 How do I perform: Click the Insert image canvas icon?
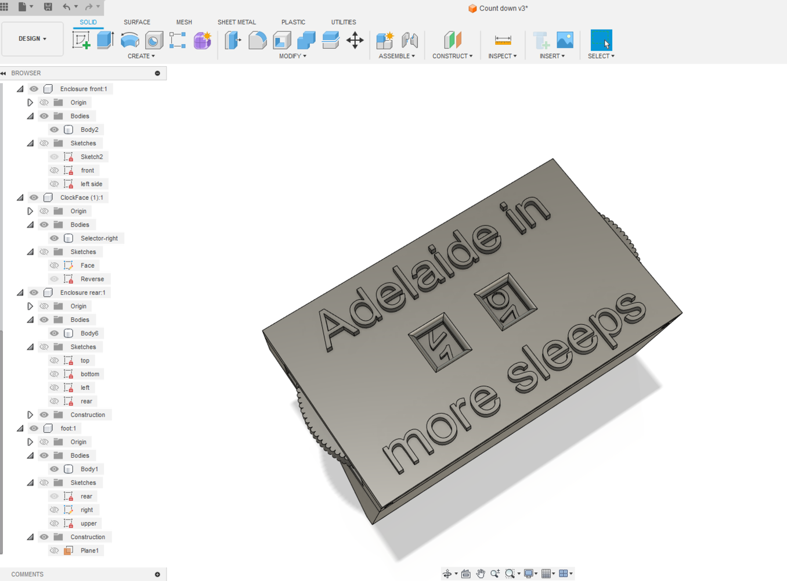pyautogui.click(x=565, y=40)
